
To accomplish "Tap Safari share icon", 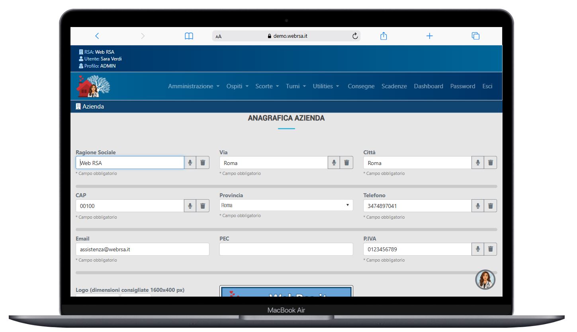I will (x=383, y=36).
